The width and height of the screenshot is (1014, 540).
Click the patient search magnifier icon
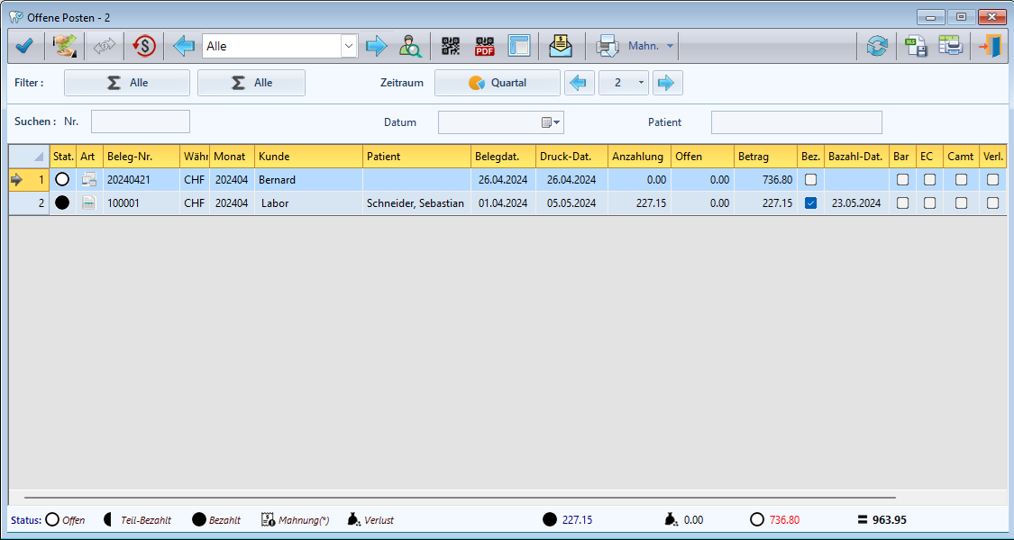pos(410,46)
